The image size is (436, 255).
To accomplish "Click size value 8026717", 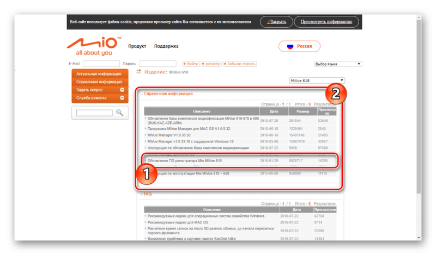I will click(296, 160).
